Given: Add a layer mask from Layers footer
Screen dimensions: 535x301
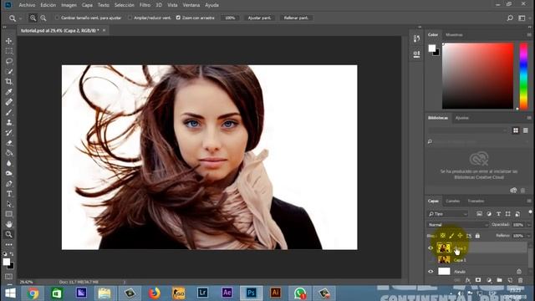Looking at the screenshot, I should click(478, 280).
